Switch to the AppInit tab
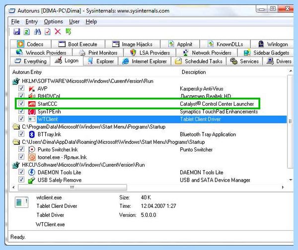Viewport: 298px width, 250px height. point(180,44)
